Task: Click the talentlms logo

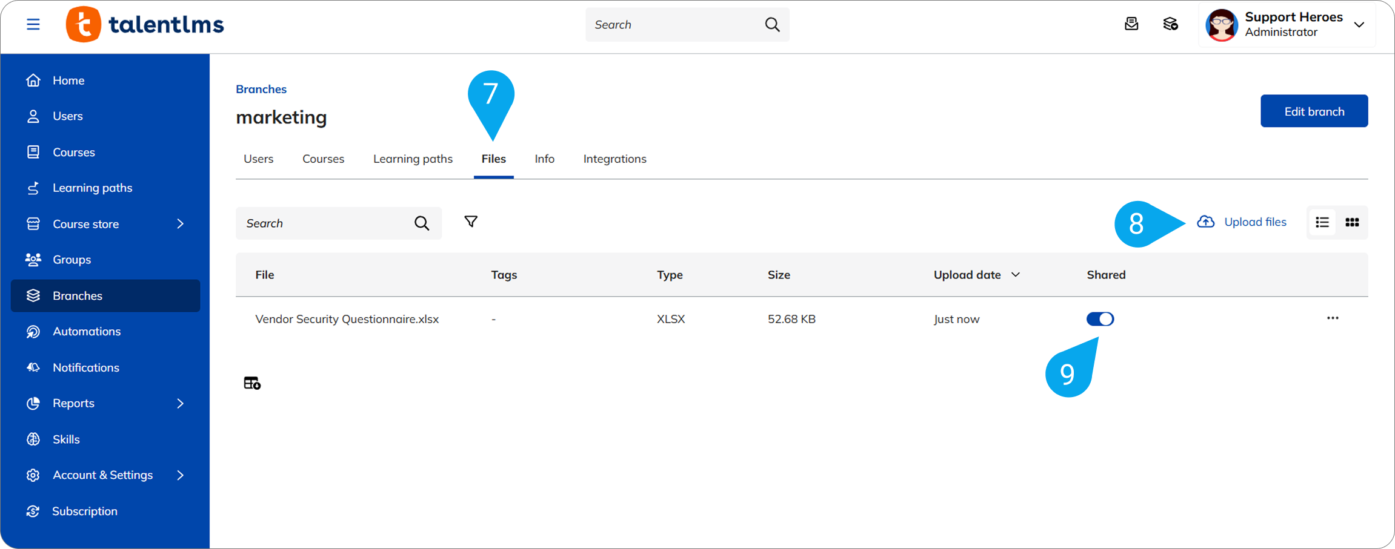Action: [x=145, y=25]
